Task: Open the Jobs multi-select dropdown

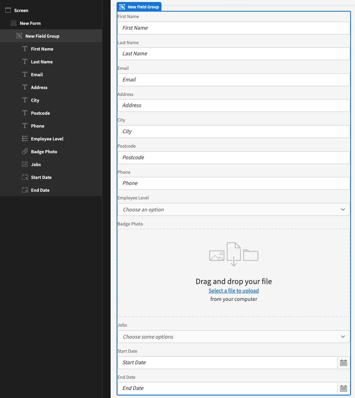Action: click(234, 337)
